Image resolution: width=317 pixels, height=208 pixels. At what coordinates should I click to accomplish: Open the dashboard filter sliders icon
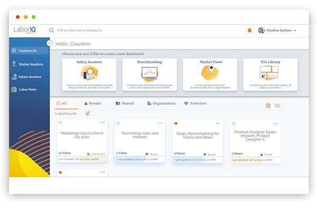(x=88, y=114)
